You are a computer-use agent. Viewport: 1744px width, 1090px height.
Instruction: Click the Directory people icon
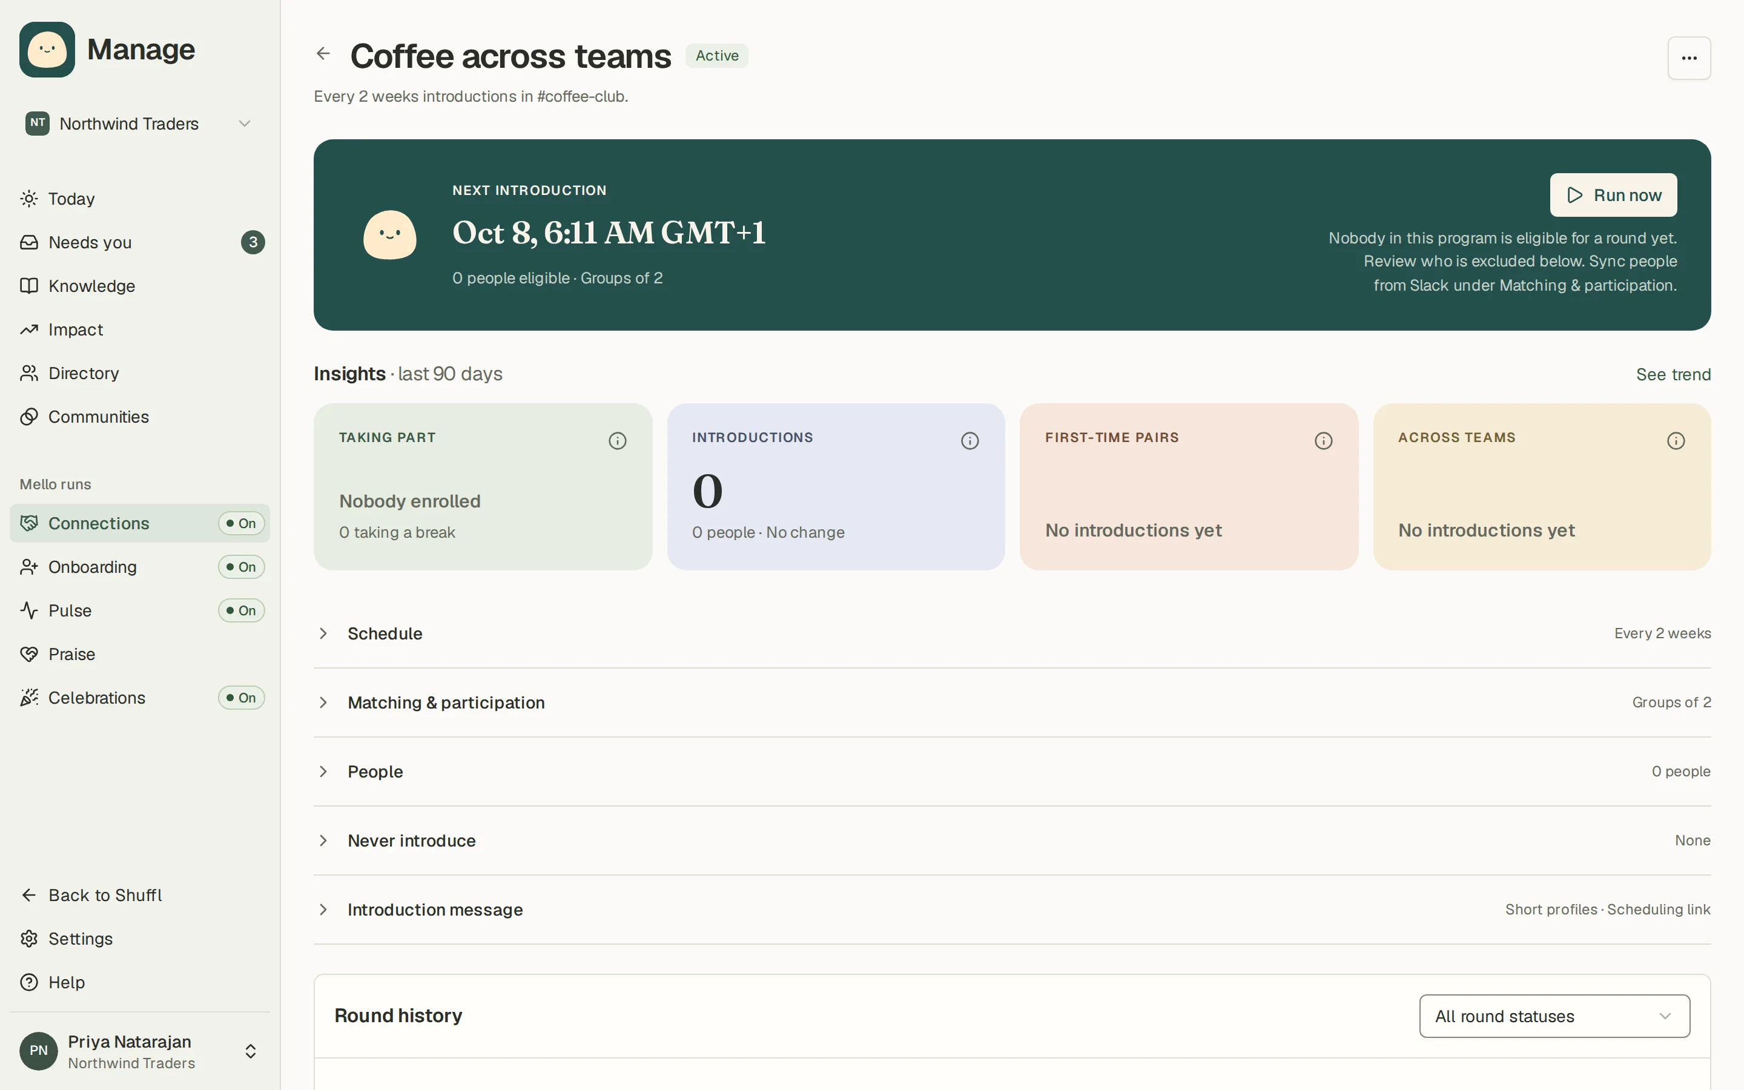29,374
